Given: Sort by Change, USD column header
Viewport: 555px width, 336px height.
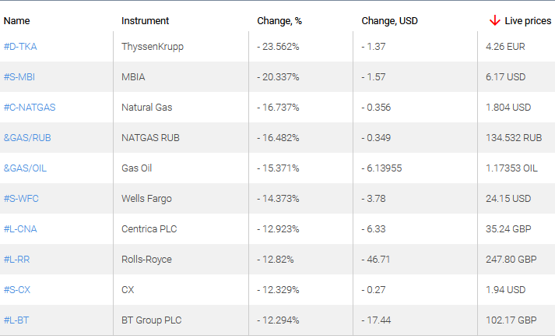Looking at the screenshot, I should click(x=389, y=21).
